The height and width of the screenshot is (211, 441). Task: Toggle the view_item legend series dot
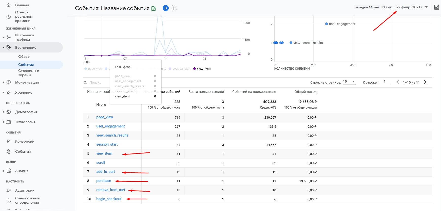tap(195, 69)
